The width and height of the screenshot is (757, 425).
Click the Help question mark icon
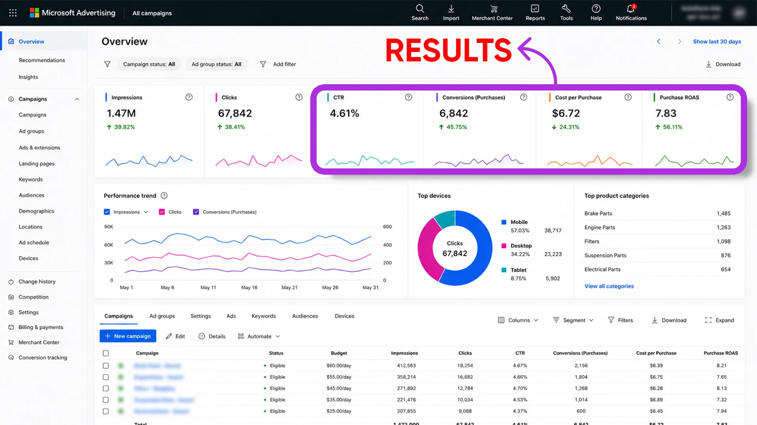pyautogui.click(x=596, y=9)
